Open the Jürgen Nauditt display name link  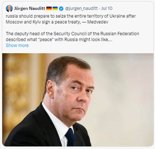(x=29, y=8)
